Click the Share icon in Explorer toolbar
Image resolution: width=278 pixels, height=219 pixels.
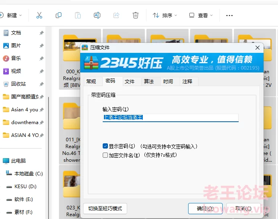116,15
